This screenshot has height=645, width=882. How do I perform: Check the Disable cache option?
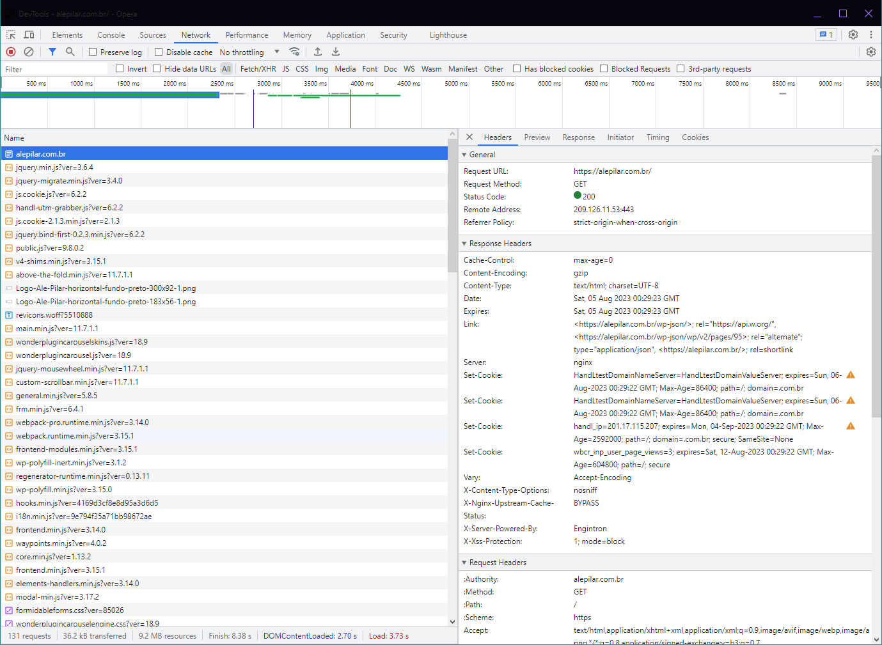click(x=159, y=52)
